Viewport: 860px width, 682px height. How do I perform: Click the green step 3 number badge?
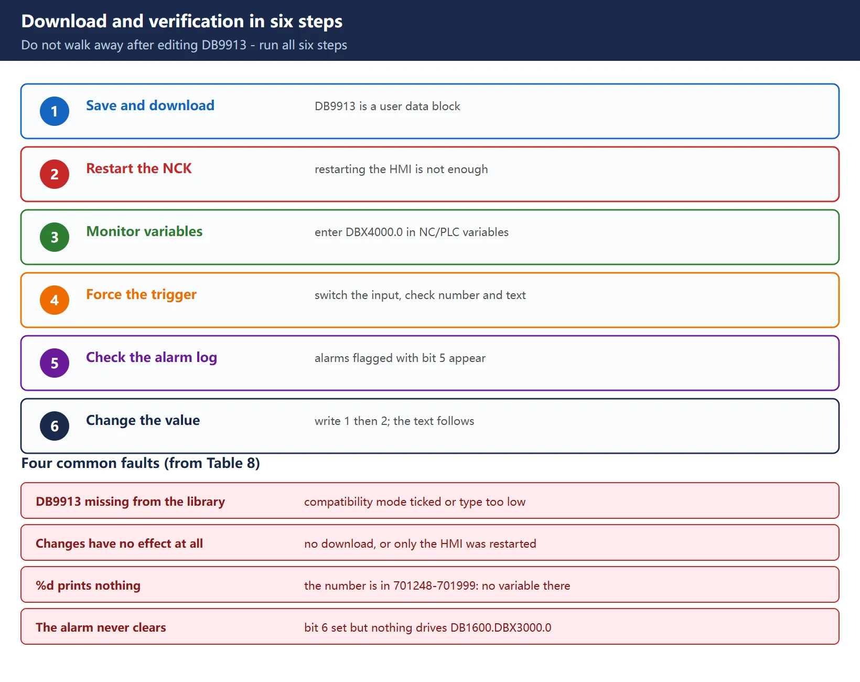55,237
